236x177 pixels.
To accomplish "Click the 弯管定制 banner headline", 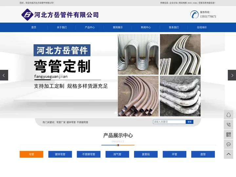I will click(62, 66).
